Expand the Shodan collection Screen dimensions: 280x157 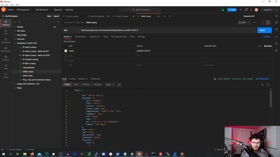15,27
